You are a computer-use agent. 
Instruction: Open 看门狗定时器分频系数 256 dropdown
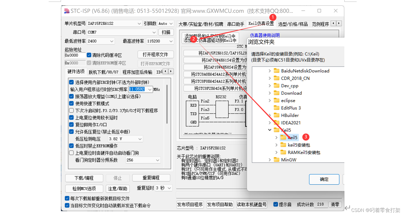point(143,160)
